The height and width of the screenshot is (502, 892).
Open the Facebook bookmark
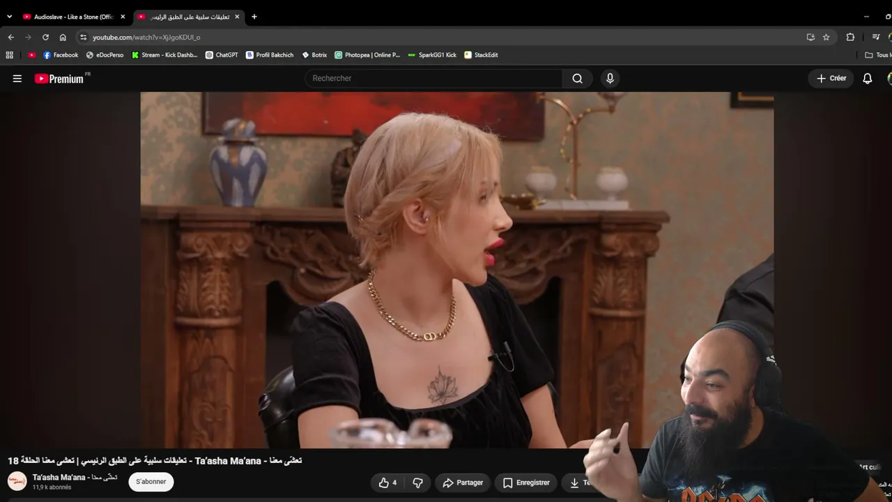point(61,55)
